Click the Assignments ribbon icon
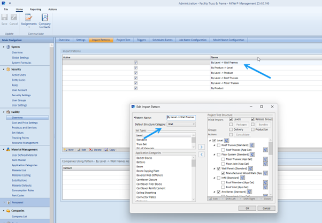 tap(28, 20)
